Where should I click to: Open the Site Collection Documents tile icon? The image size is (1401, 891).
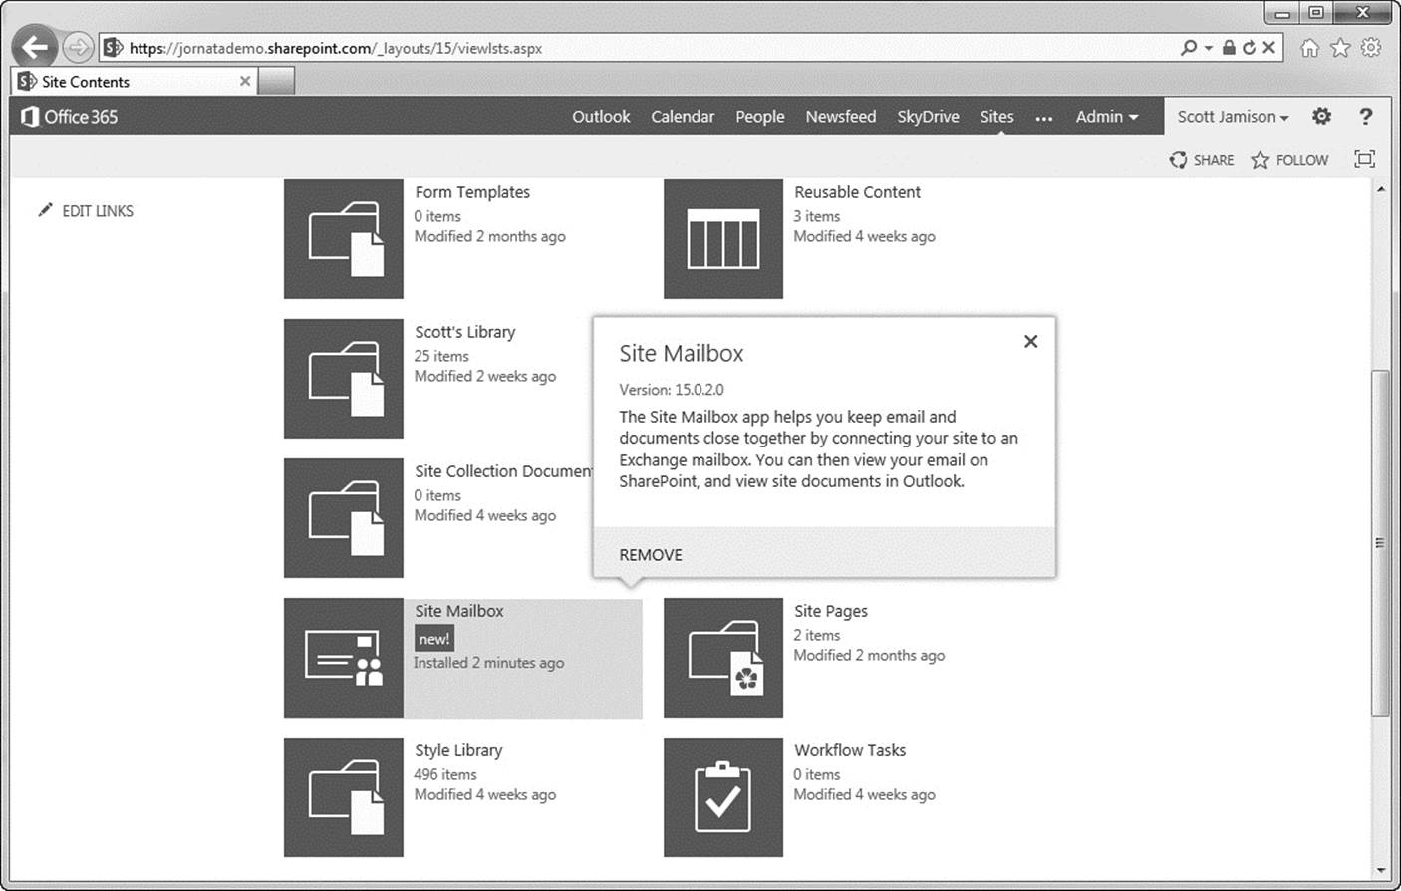(344, 518)
